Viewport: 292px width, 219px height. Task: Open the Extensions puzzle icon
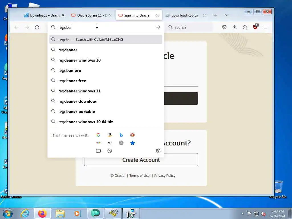pyautogui.click(x=245, y=27)
